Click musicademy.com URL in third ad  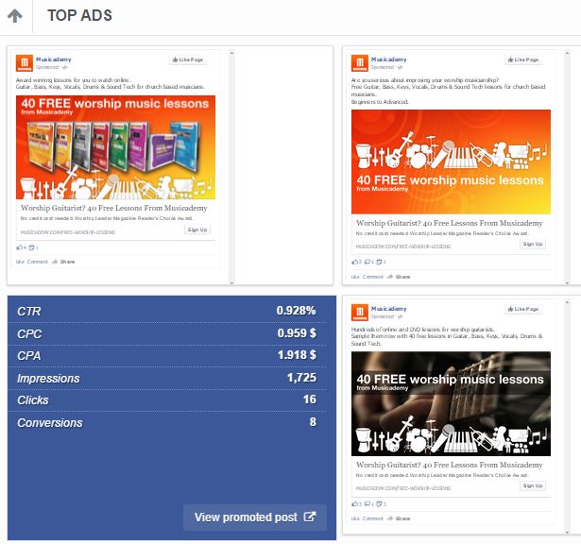(x=403, y=488)
